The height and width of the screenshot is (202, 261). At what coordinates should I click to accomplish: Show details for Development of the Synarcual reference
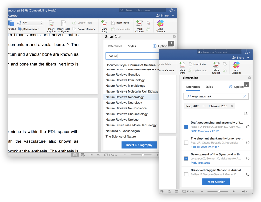click(x=248, y=158)
